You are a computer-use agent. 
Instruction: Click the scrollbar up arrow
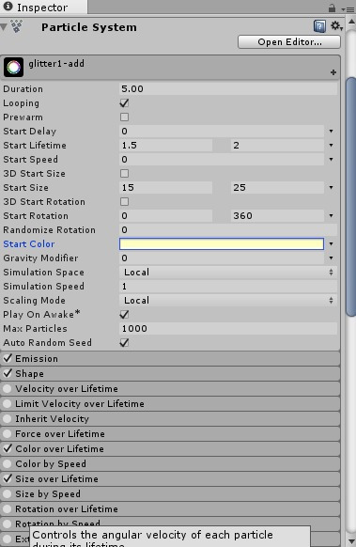(351, 22)
